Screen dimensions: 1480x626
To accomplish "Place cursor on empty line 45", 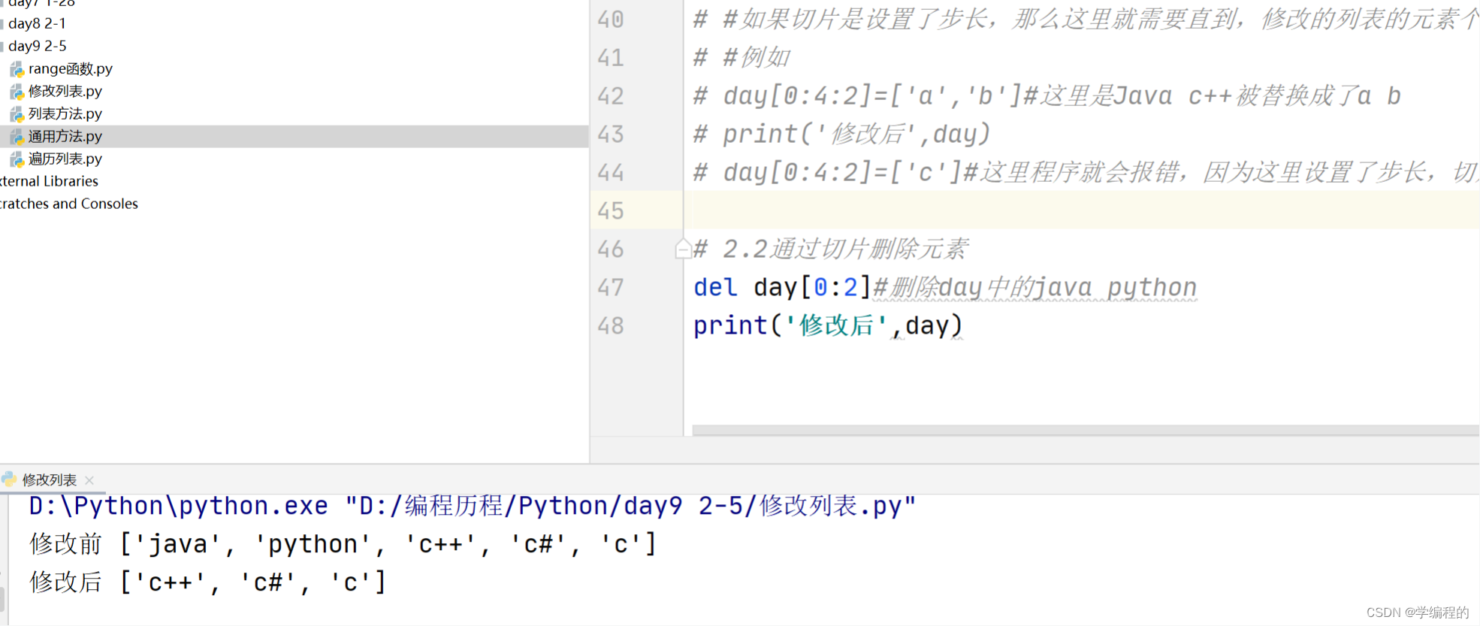I will point(1082,210).
